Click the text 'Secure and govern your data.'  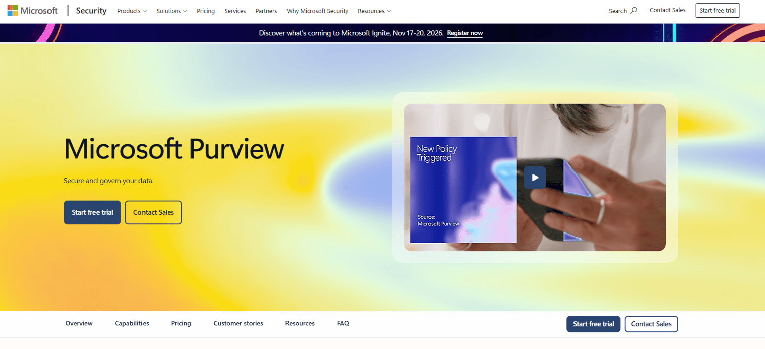(x=109, y=181)
